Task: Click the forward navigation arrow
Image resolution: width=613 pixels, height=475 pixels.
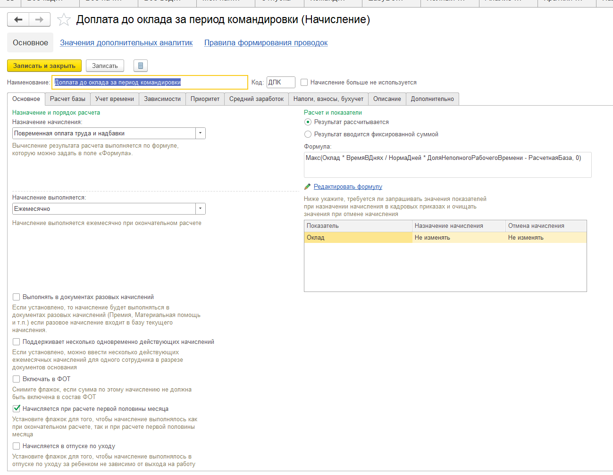Action: [x=40, y=19]
